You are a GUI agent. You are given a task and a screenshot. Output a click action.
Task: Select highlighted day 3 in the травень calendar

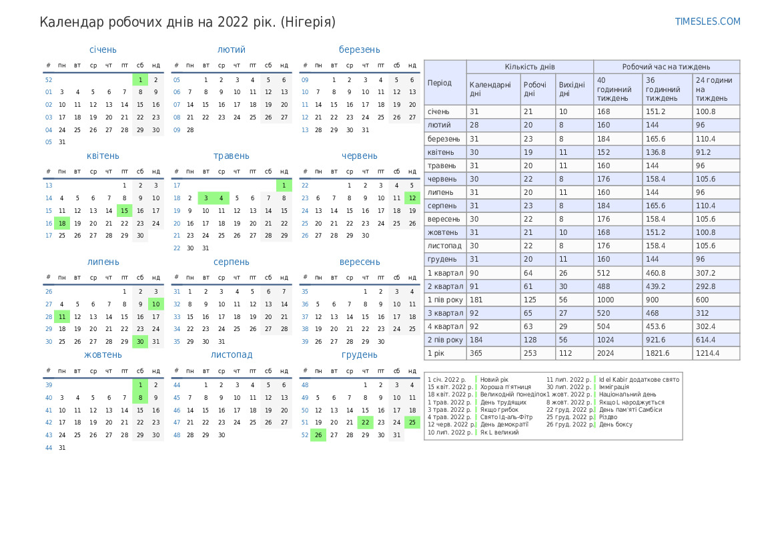206,198
